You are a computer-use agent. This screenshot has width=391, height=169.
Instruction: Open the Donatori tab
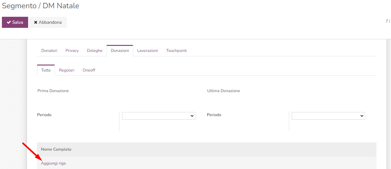click(49, 51)
